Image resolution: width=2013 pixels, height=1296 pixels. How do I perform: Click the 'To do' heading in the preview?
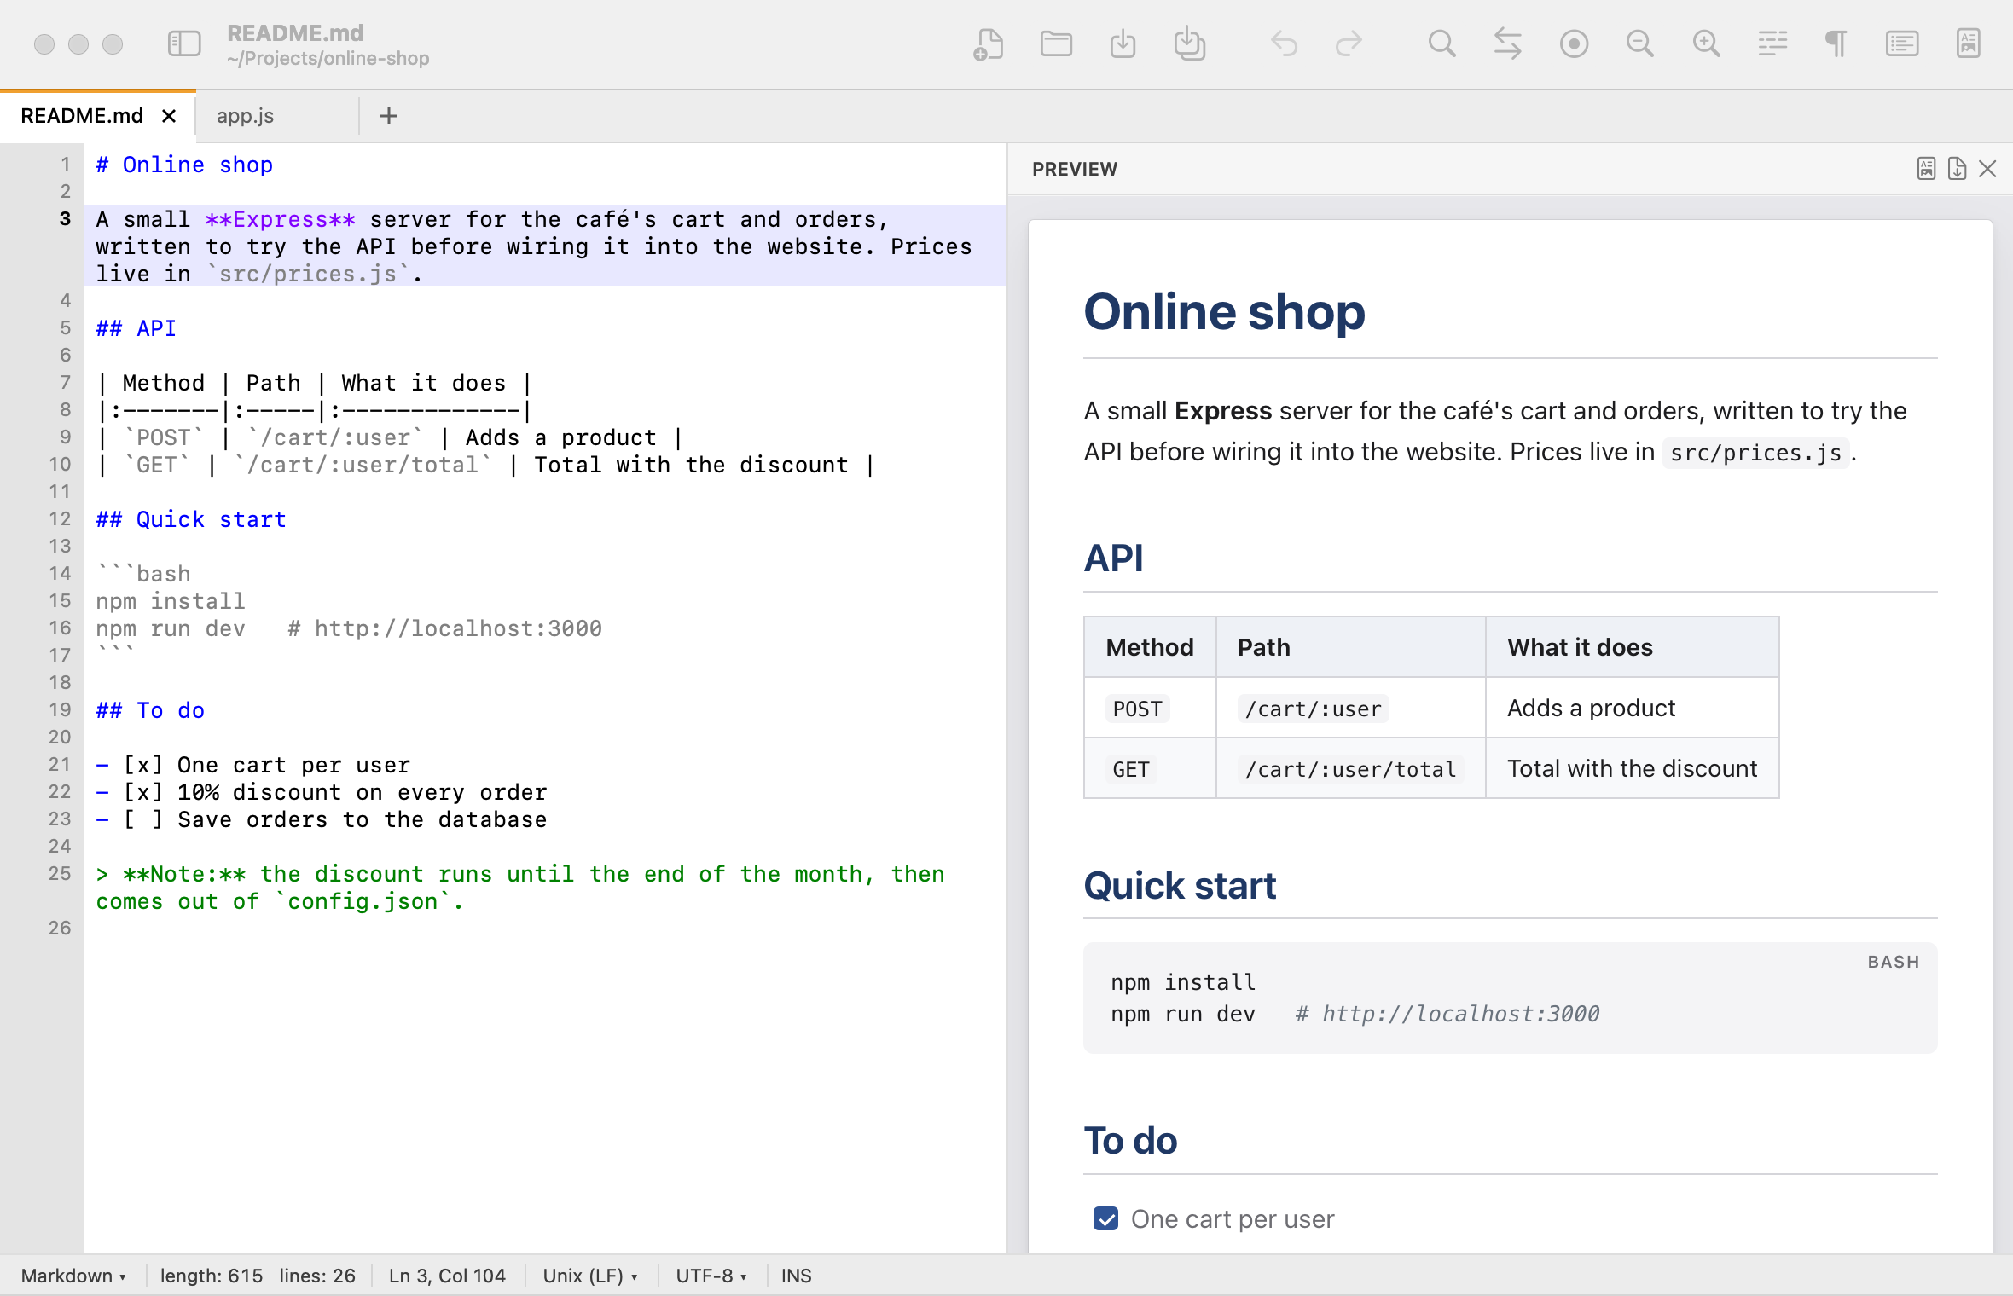(1130, 1141)
